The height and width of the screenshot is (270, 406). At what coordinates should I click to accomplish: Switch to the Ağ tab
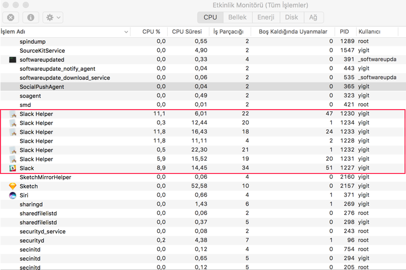pos(313,18)
